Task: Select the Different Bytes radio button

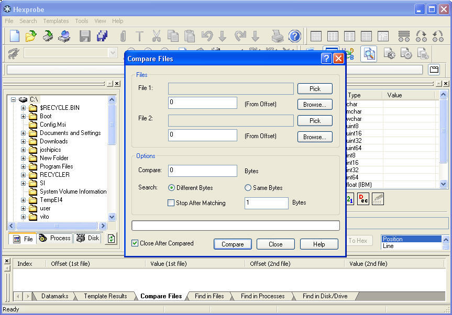Action: click(171, 188)
